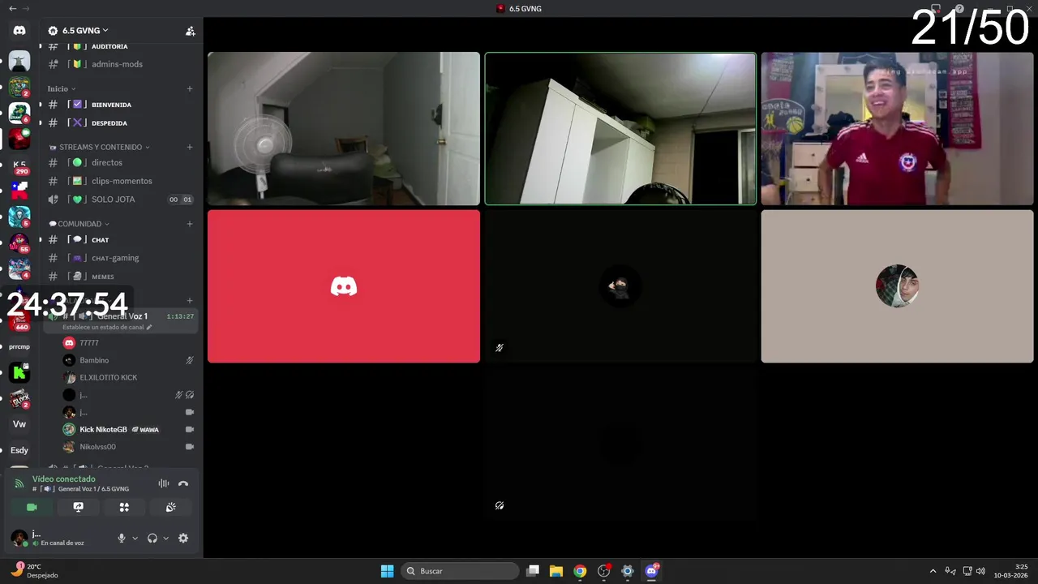Create a channel in the Inicio category
1038x584 pixels.
pos(190,88)
